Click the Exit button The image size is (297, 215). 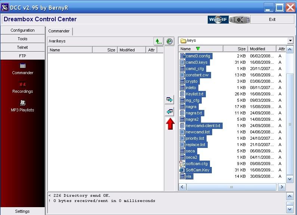(272, 19)
